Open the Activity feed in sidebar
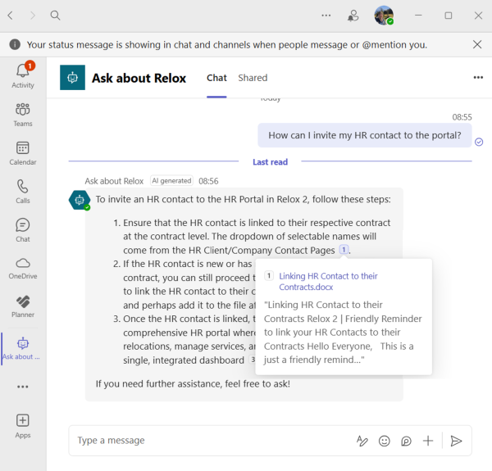Viewport: 492px width, 471px height. pyautogui.click(x=23, y=75)
